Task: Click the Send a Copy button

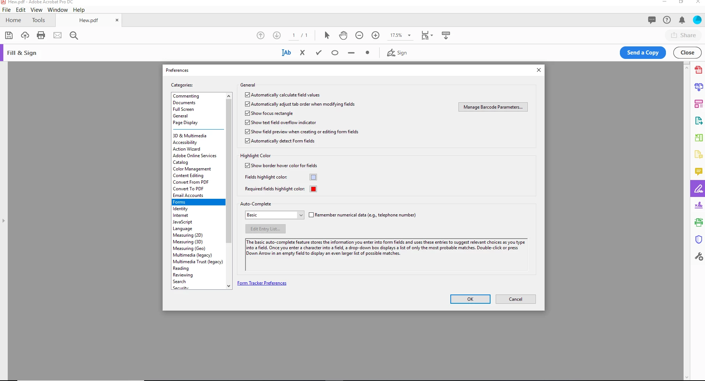Action: point(643,53)
